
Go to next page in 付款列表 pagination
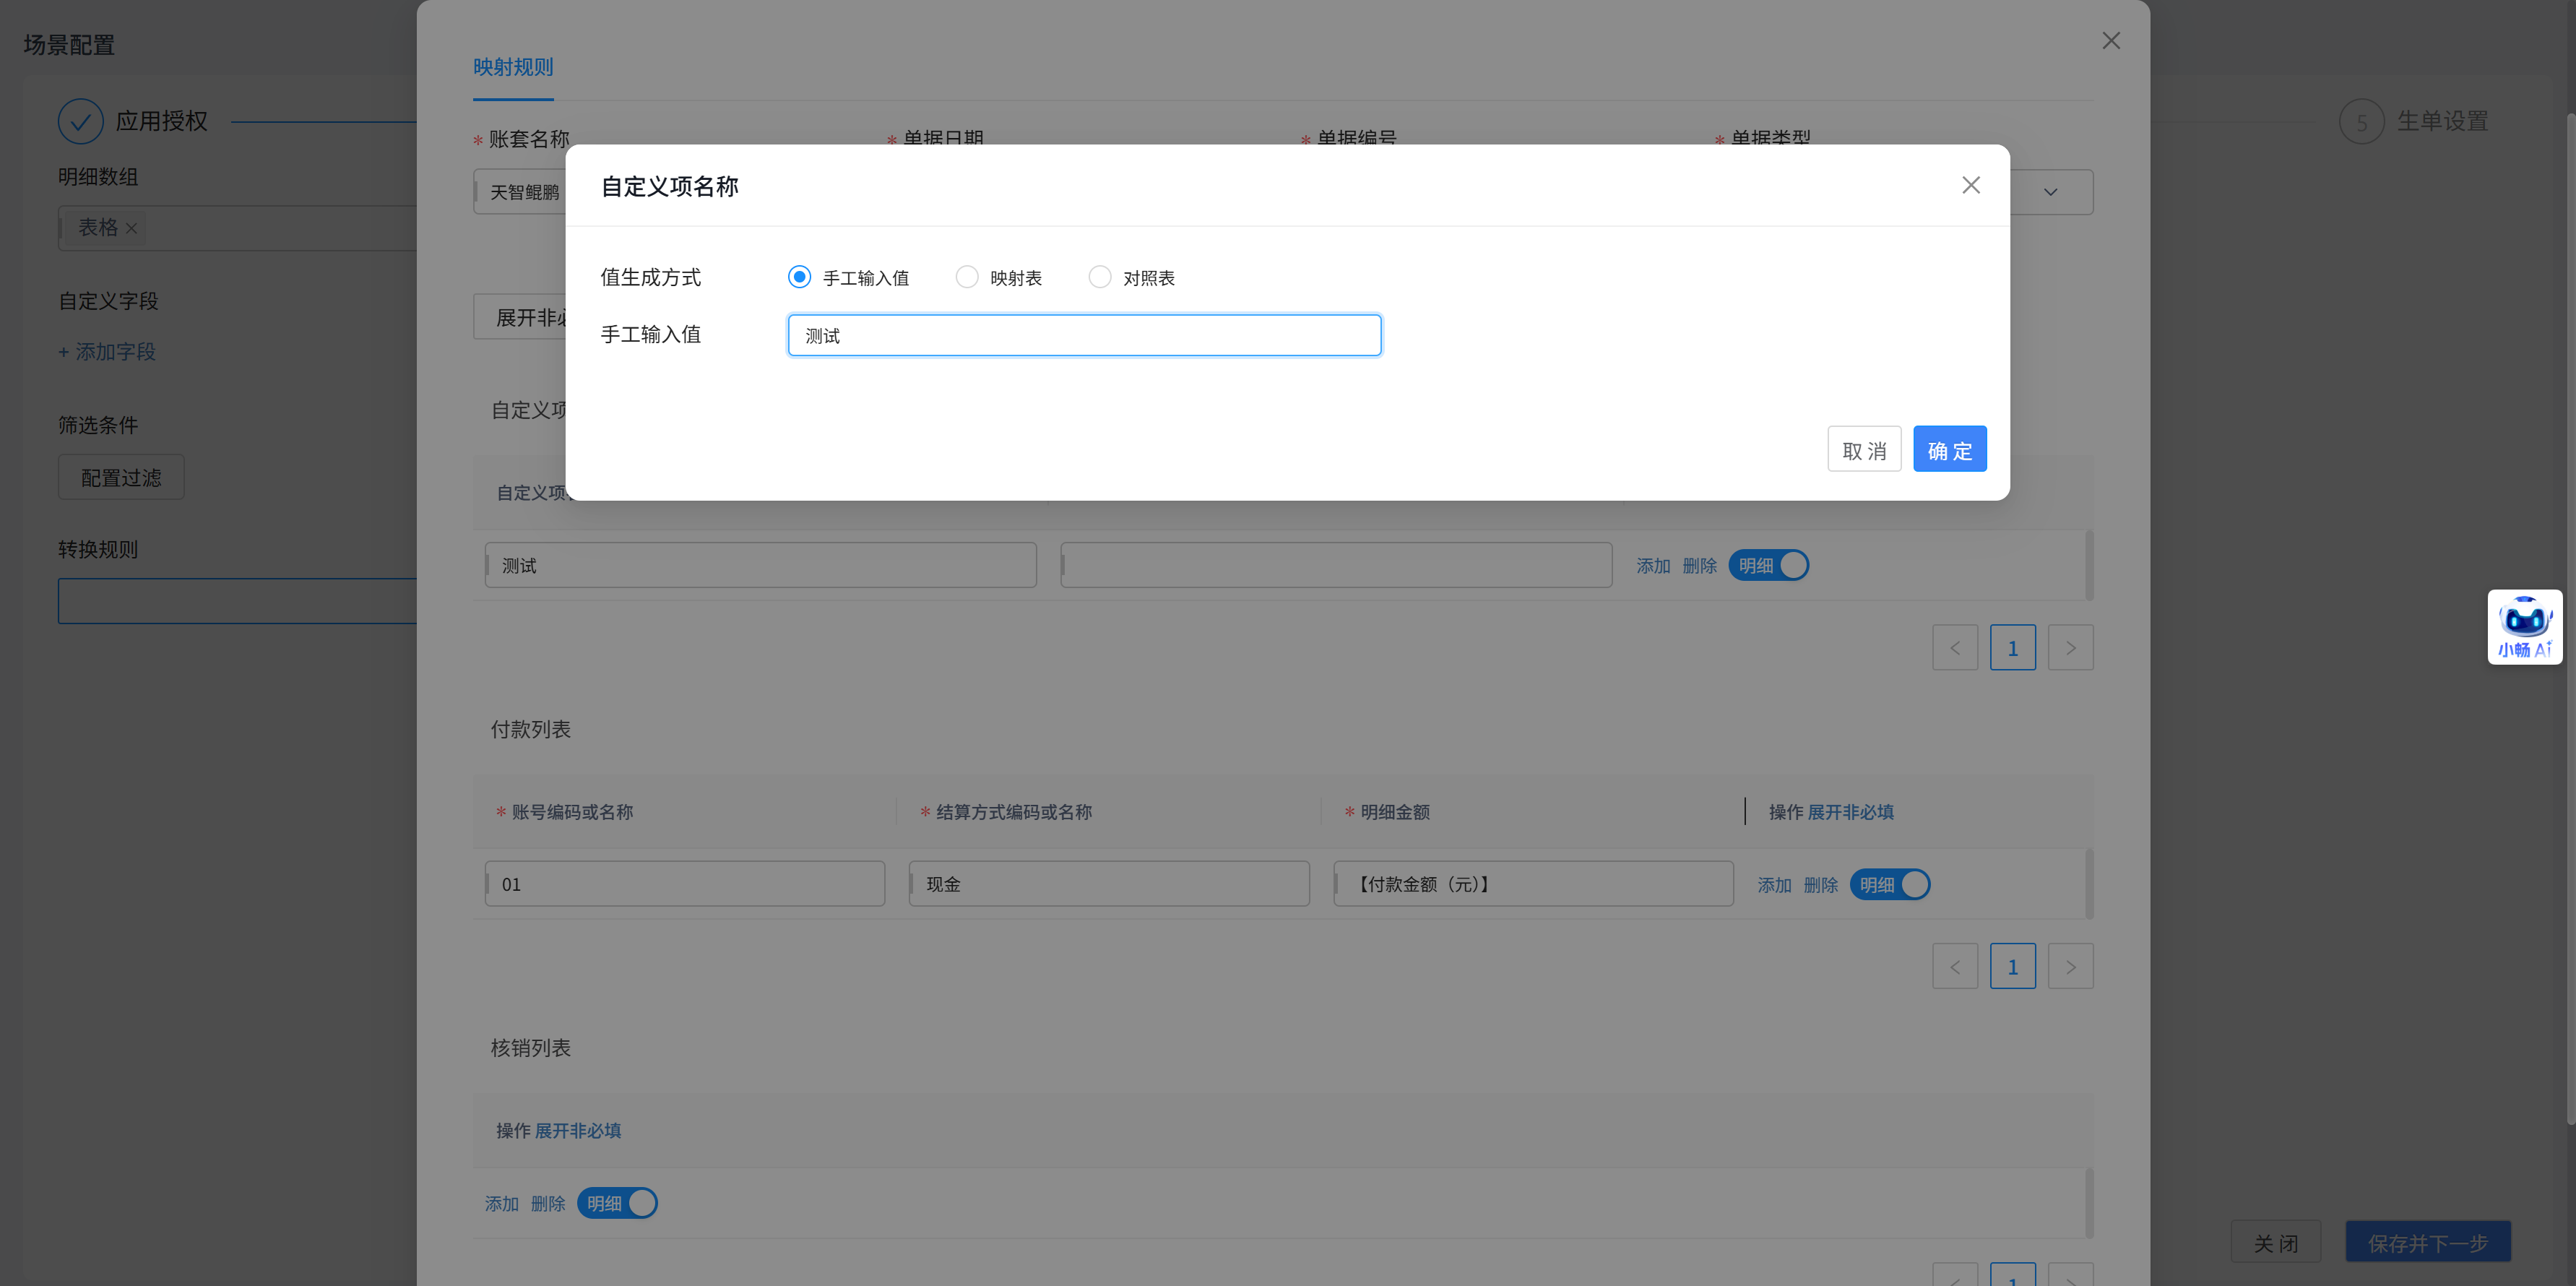pos(2070,966)
